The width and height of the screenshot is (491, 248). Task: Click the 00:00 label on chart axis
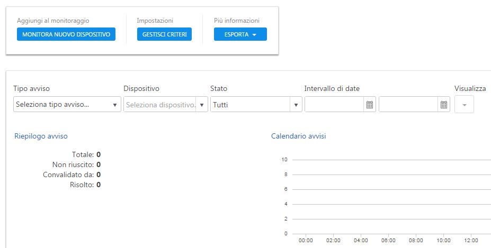pos(306,240)
